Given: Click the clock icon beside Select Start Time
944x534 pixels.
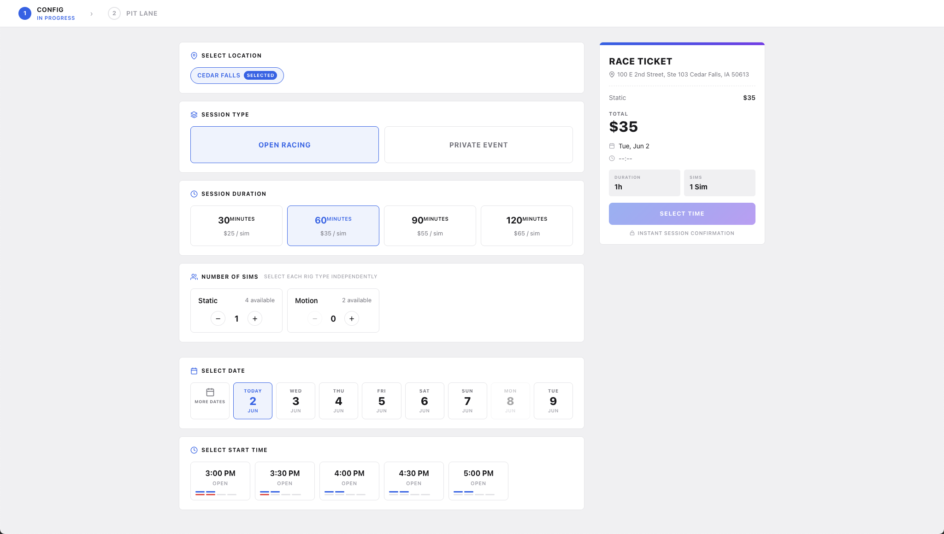Looking at the screenshot, I should [194, 450].
